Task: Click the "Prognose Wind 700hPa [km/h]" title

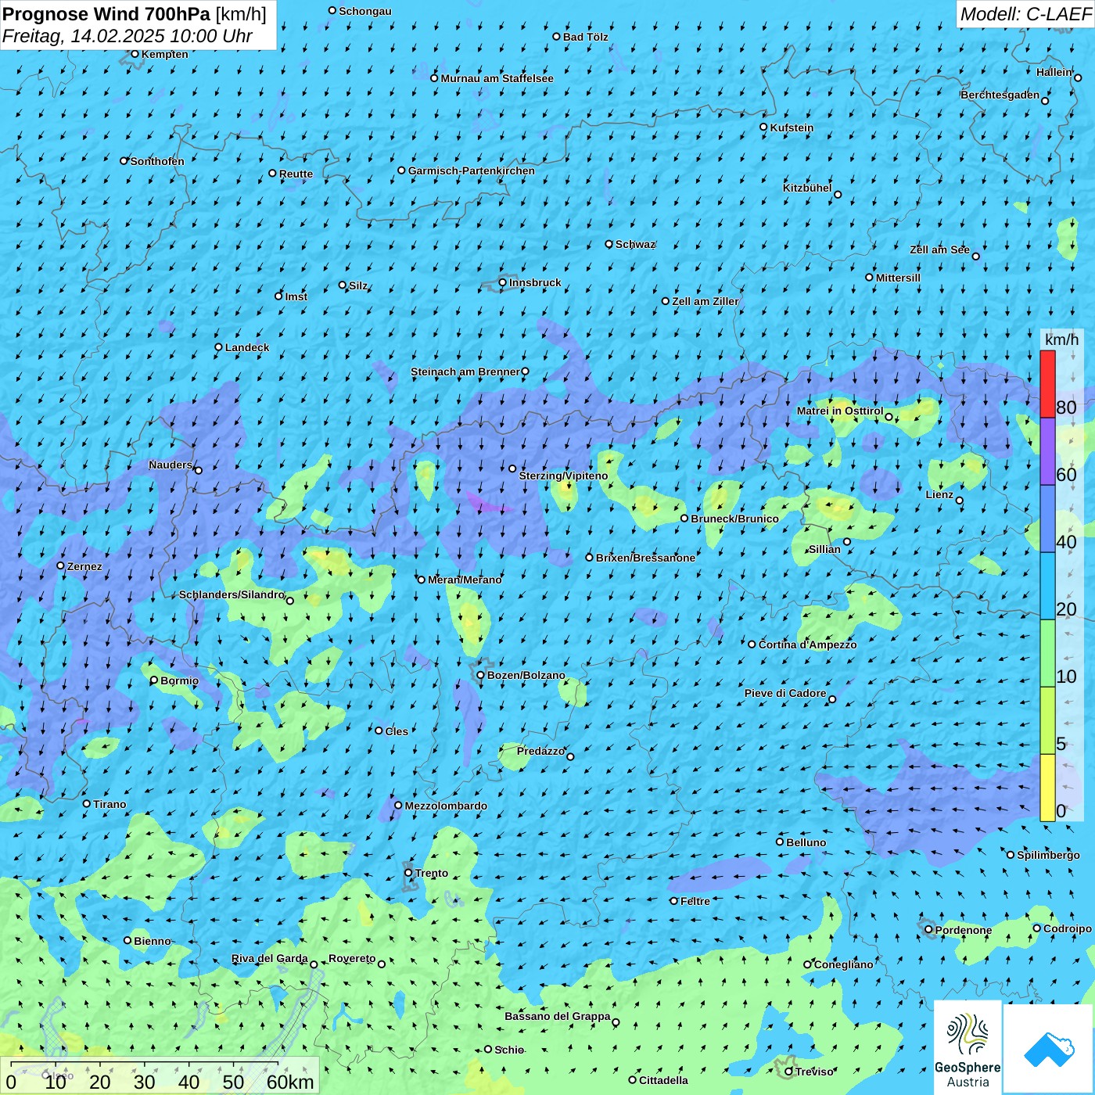Action: [x=135, y=14]
